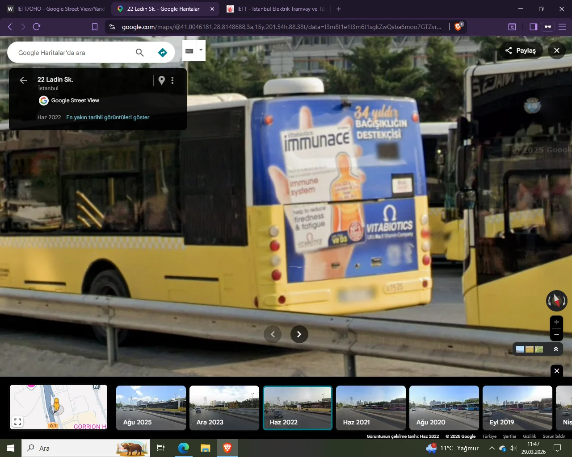The height and width of the screenshot is (457, 572).
Task: Expand the map inset to fullscreen
Action: [17, 421]
